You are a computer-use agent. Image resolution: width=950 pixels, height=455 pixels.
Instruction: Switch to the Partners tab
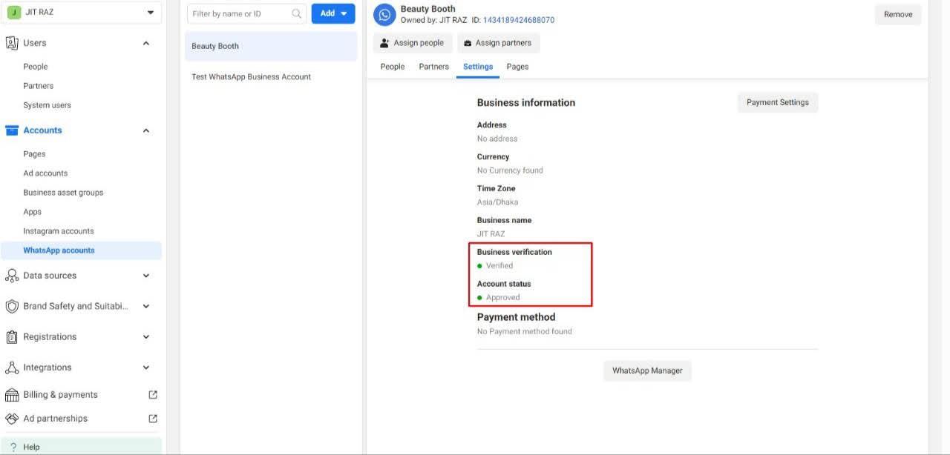click(433, 67)
